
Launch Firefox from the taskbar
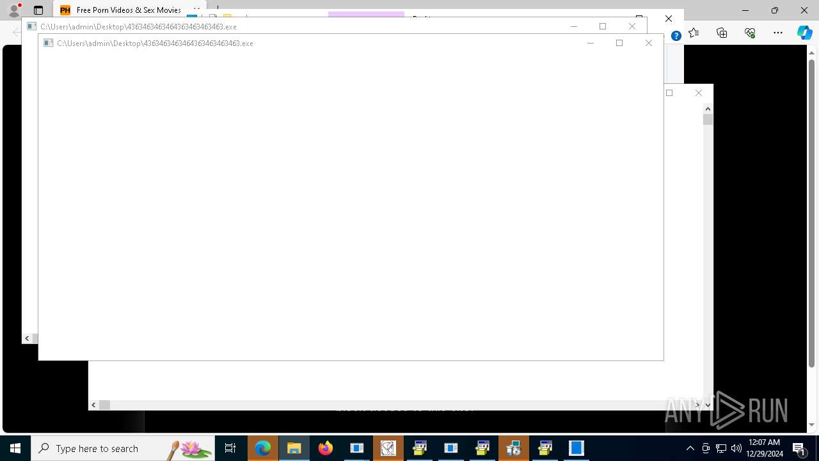click(x=326, y=448)
